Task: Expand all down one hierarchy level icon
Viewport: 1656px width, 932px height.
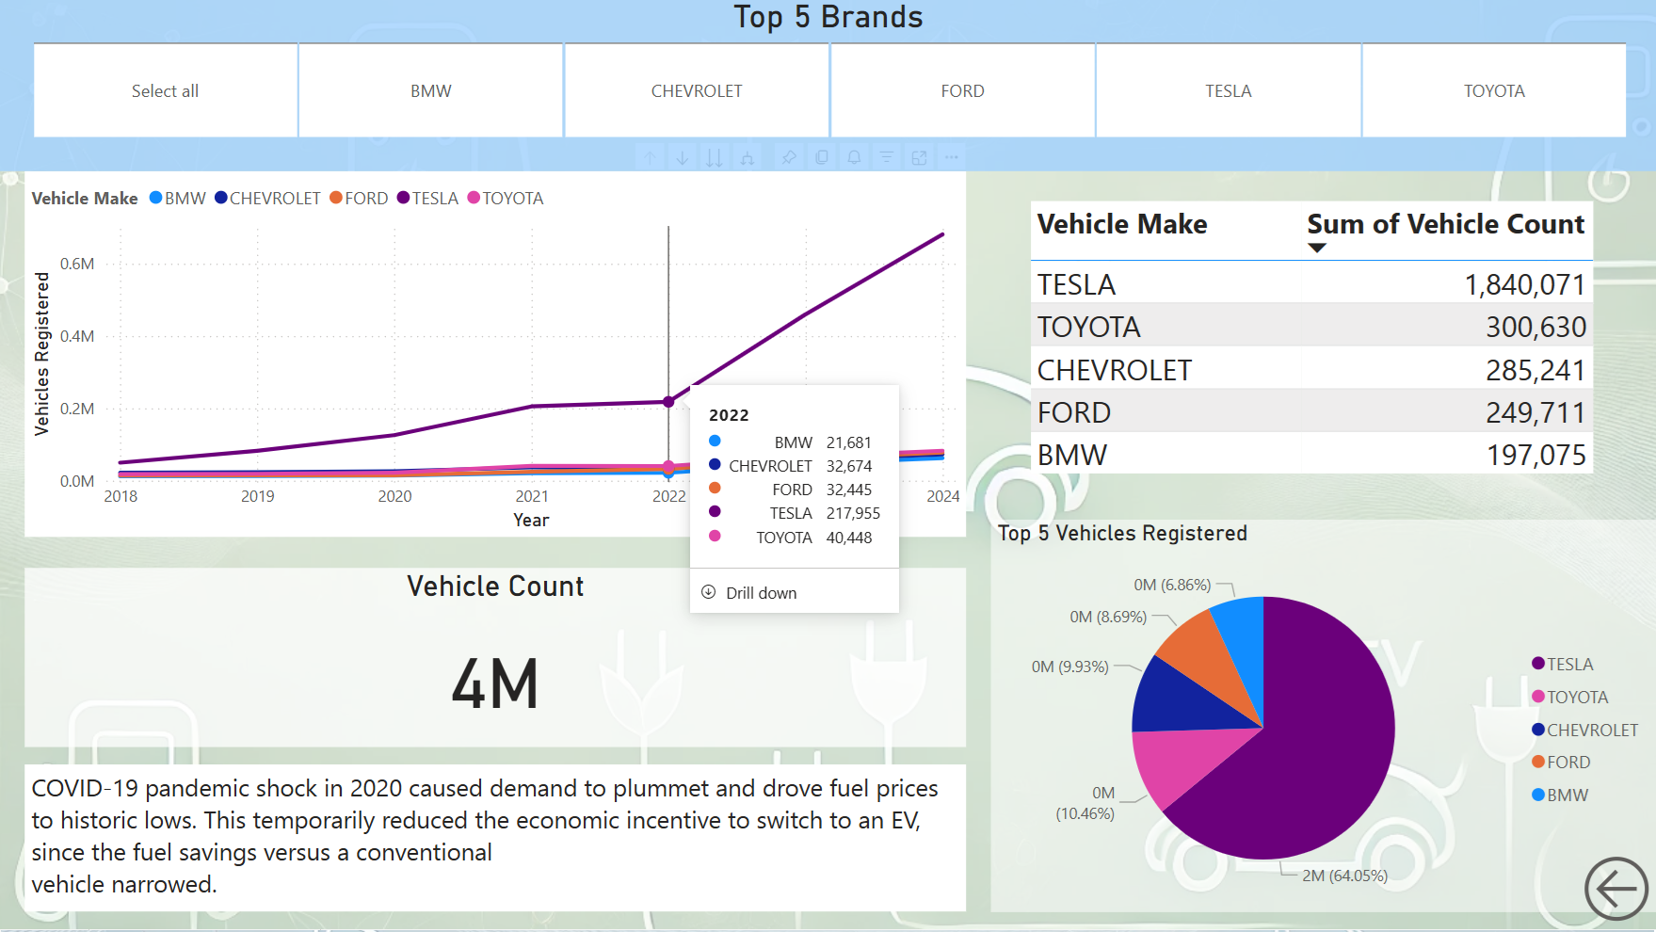Action: click(x=748, y=158)
